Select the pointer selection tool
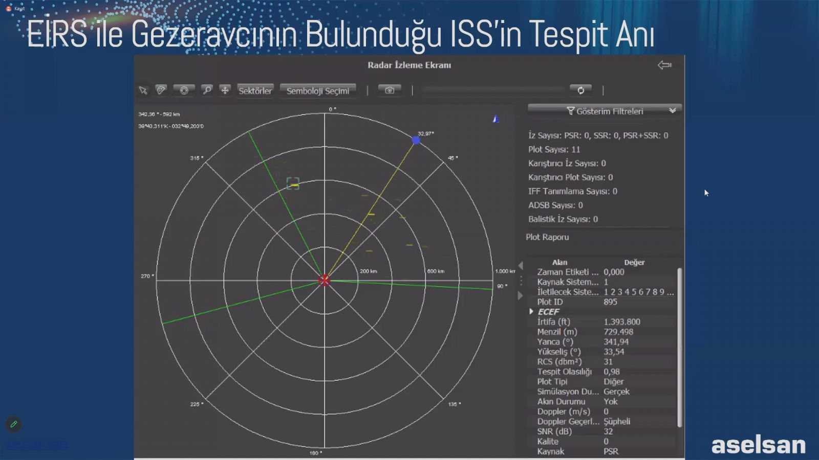Image resolution: width=819 pixels, height=460 pixels. click(143, 90)
